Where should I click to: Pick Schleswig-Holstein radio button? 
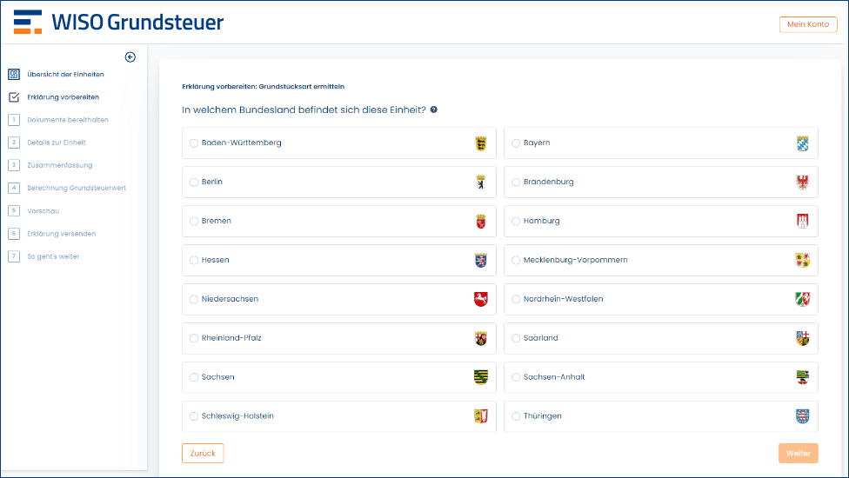click(194, 416)
